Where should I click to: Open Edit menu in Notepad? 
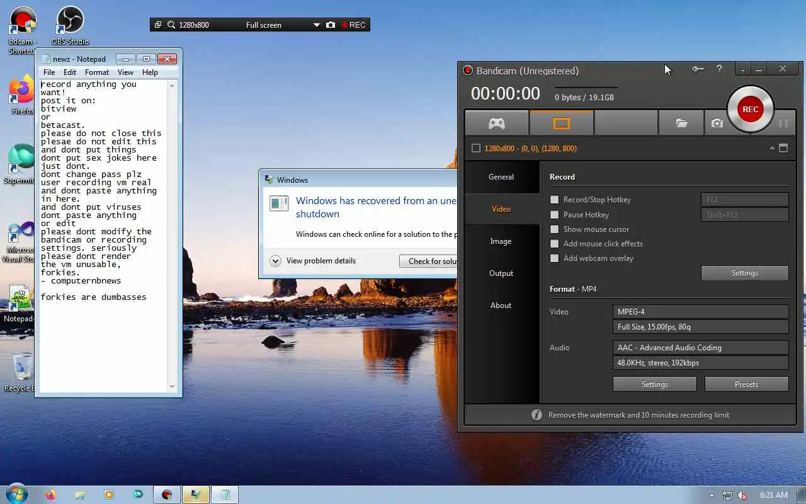[70, 72]
